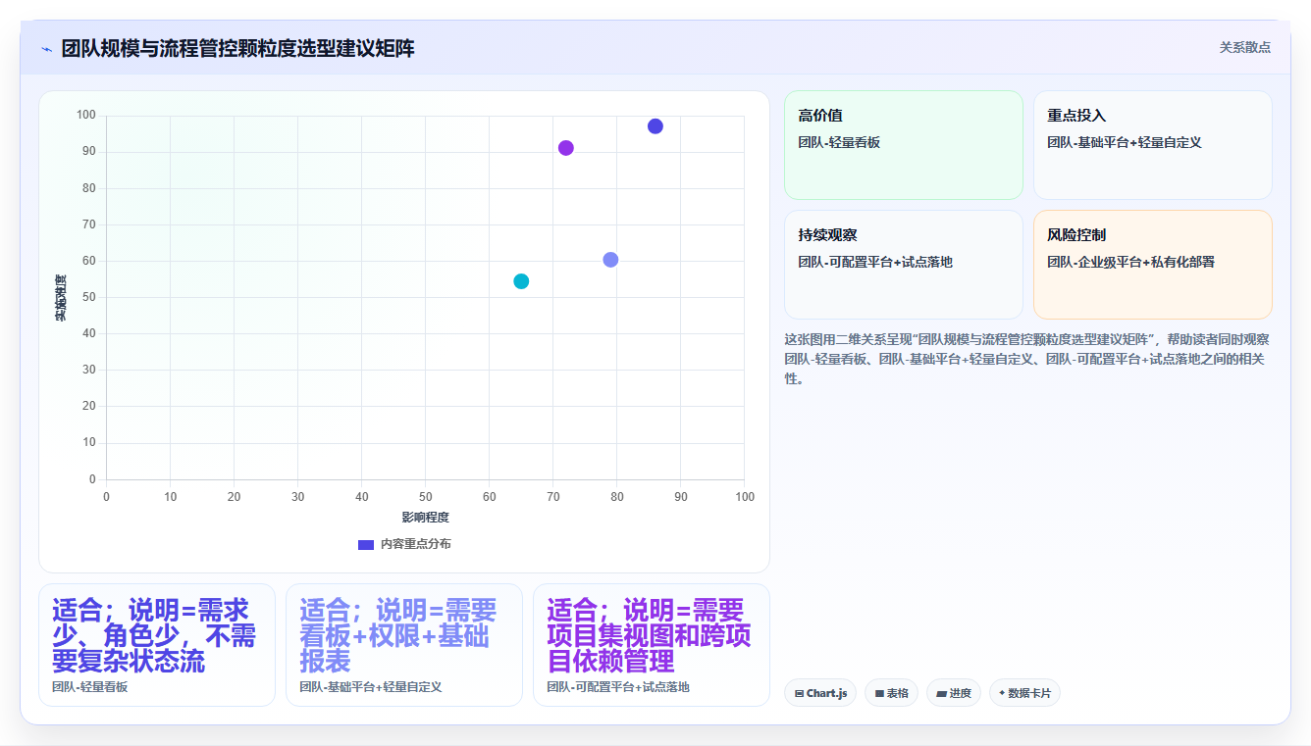Click the 进度 chip icon
This screenshot has width=1311, height=746.
coord(942,694)
